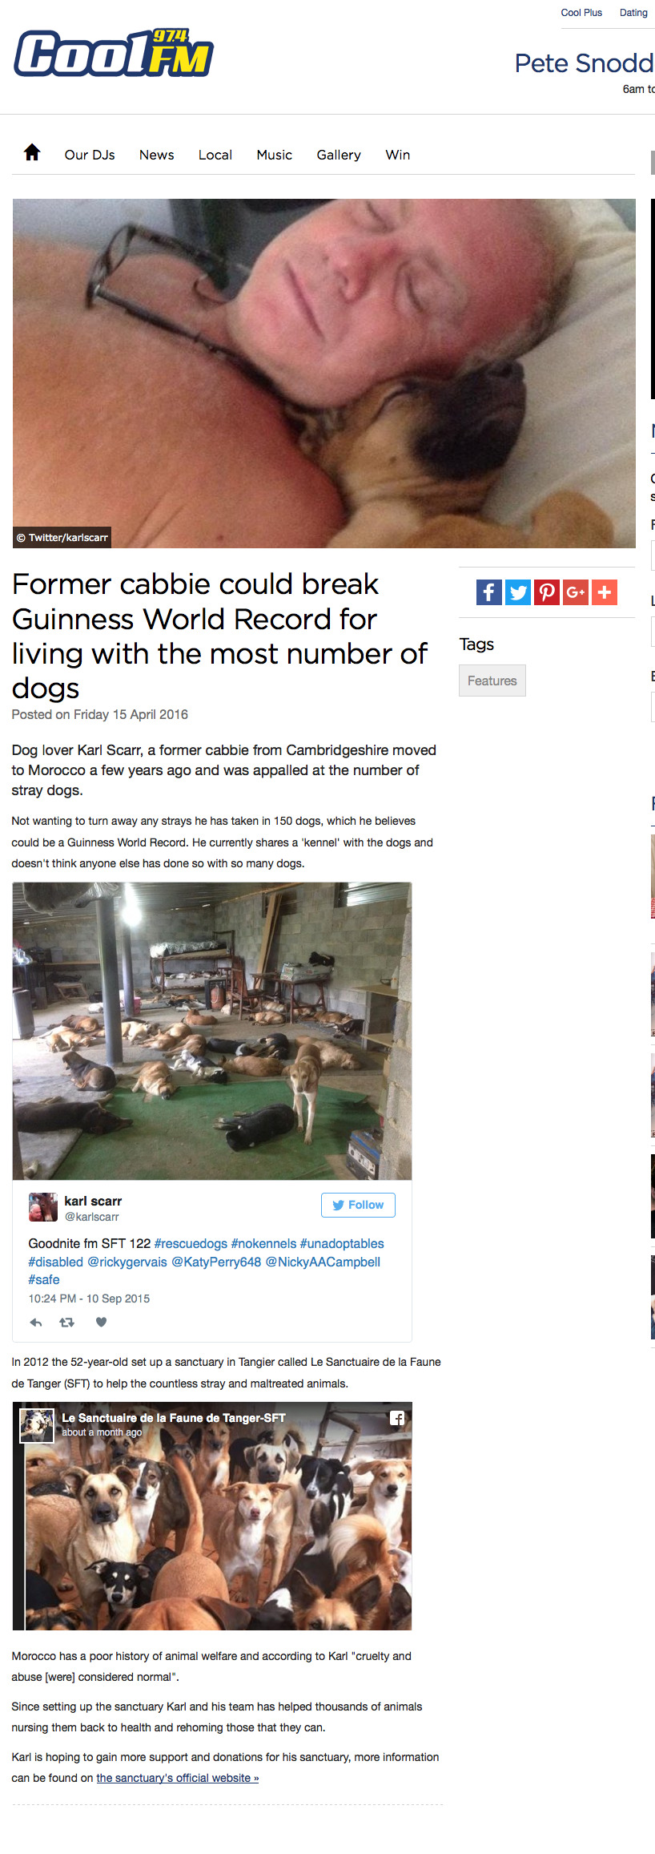Retweet the karl scarr tweet

tap(67, 1323)
